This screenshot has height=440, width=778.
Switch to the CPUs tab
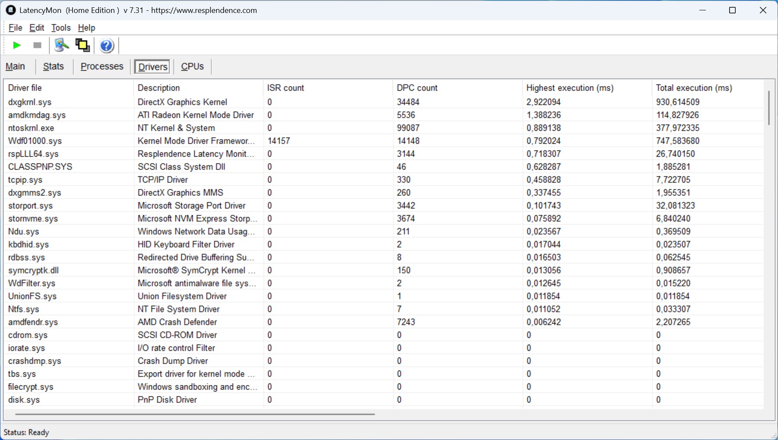pyautogui.click(x=192, y=66)
